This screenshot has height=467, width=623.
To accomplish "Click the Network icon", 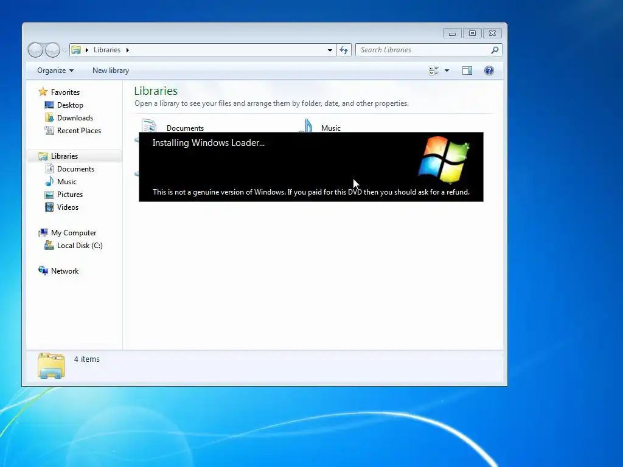I will (x=43, y=271).
